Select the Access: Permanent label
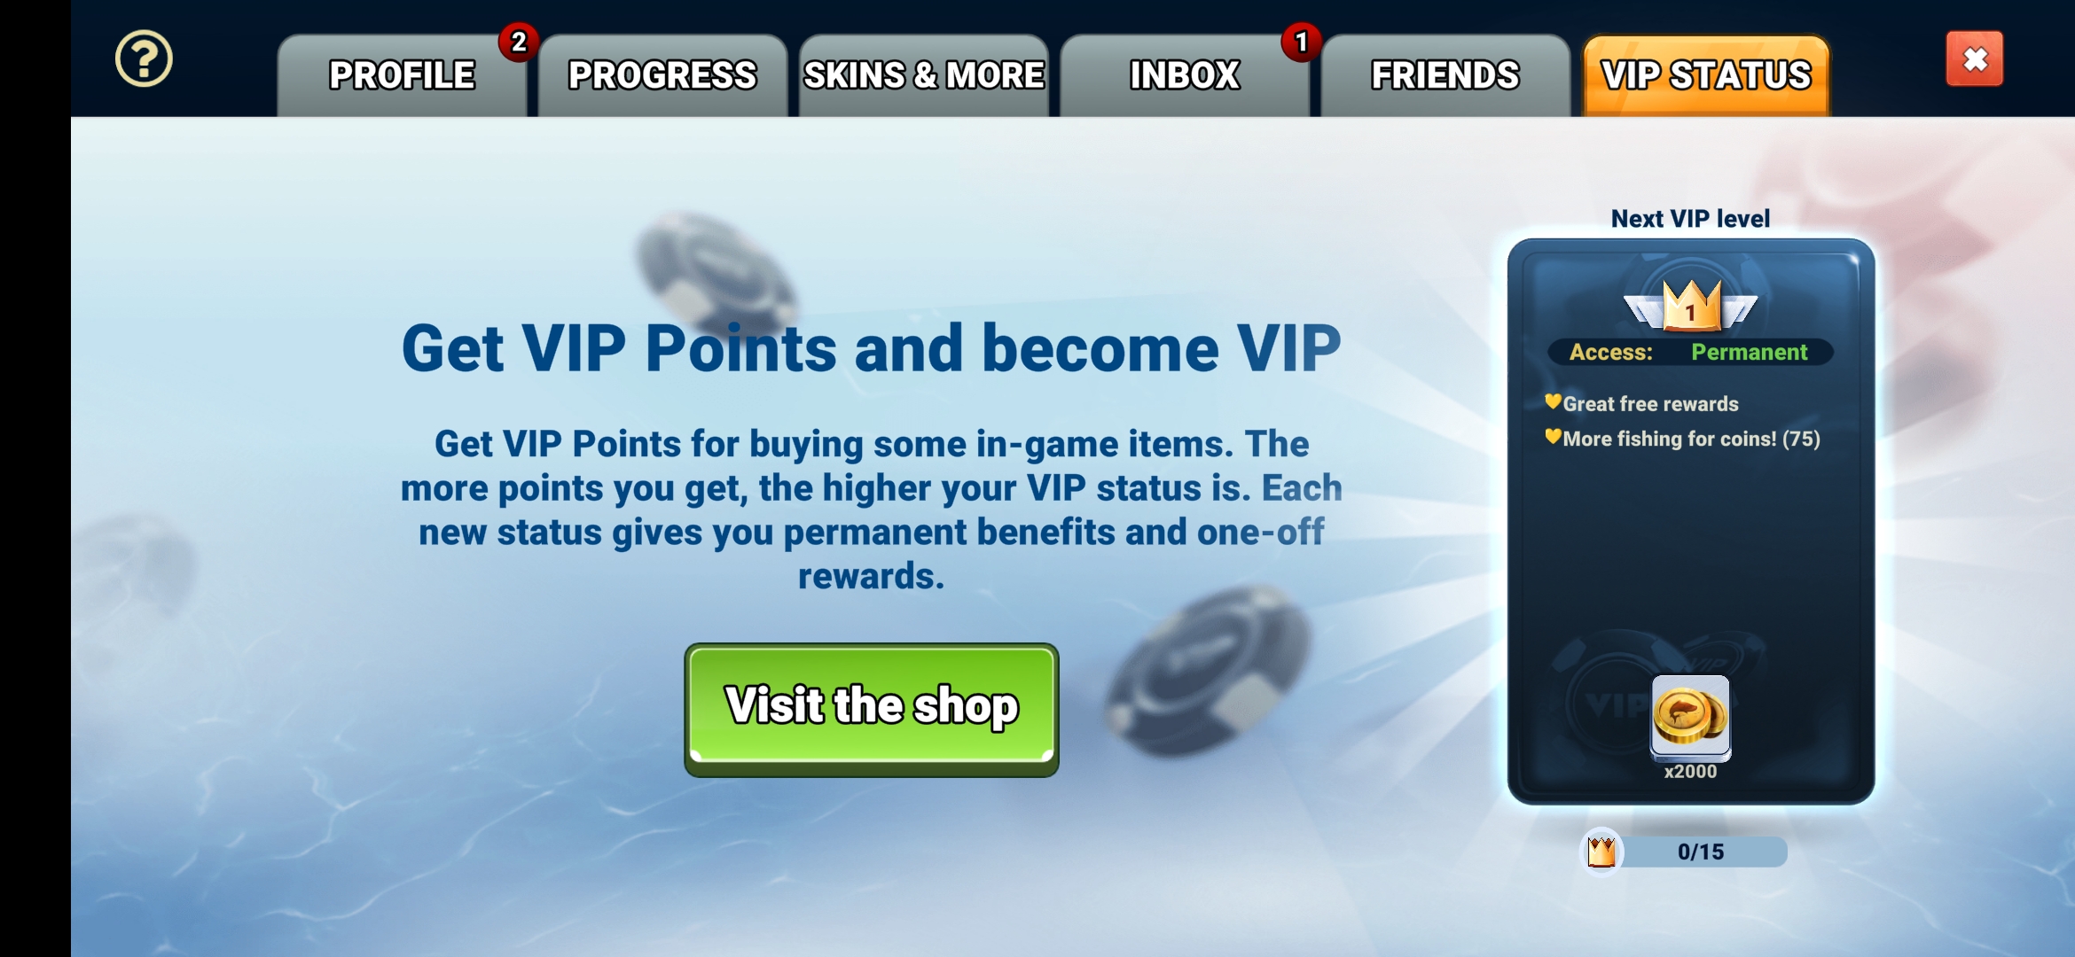 tap(1690, 352)
